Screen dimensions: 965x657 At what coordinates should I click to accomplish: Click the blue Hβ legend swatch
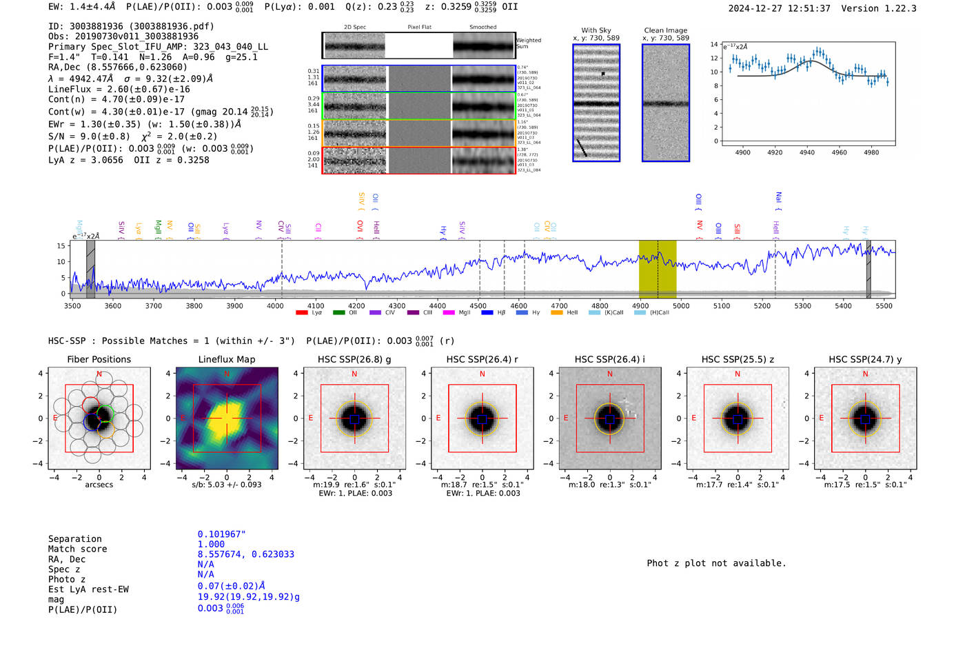[487, 313]
